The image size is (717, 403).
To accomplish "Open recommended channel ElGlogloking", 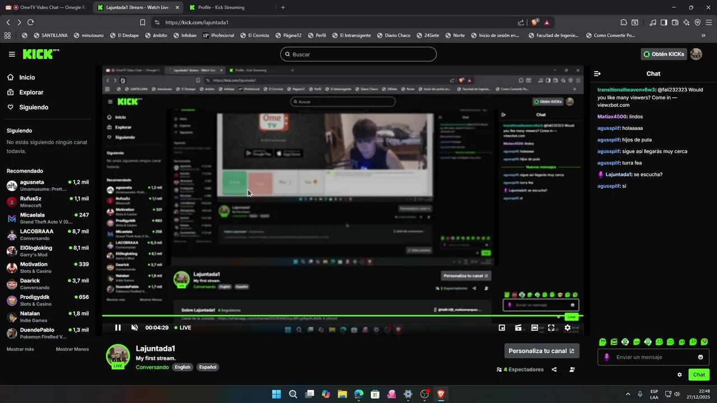I will pos(48,251).
